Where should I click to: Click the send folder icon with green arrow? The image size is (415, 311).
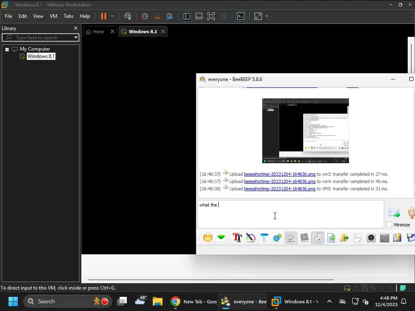pyautogui.click(x=344, y=237)
